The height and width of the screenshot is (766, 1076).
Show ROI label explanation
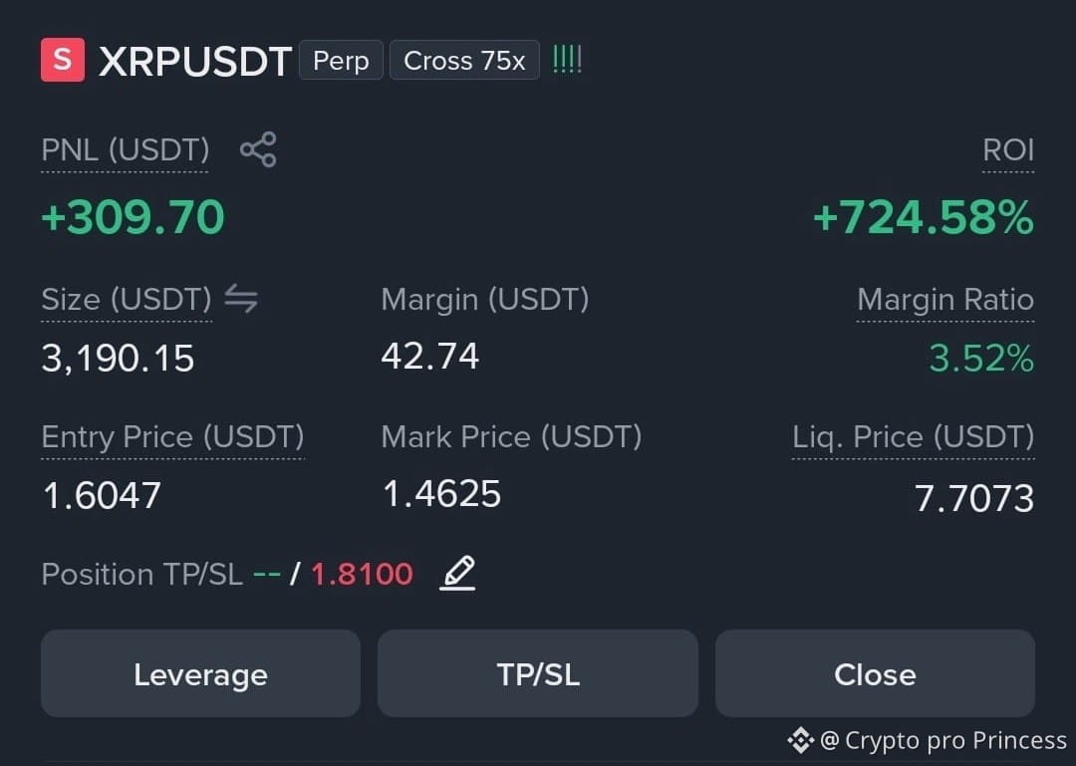pyautogui.click(x=1008, y=149)
